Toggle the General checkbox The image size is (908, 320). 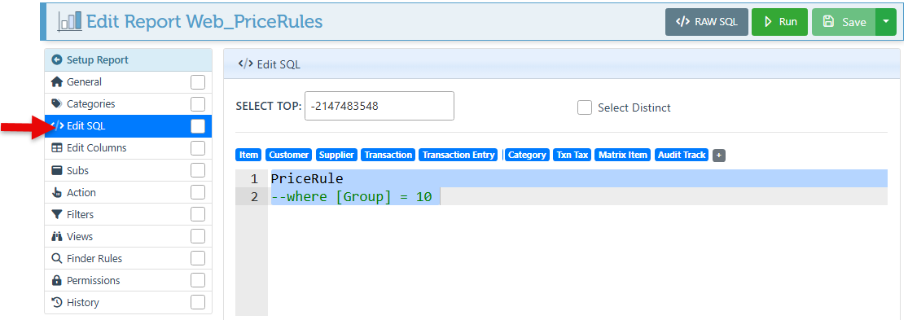click(198, 82)
